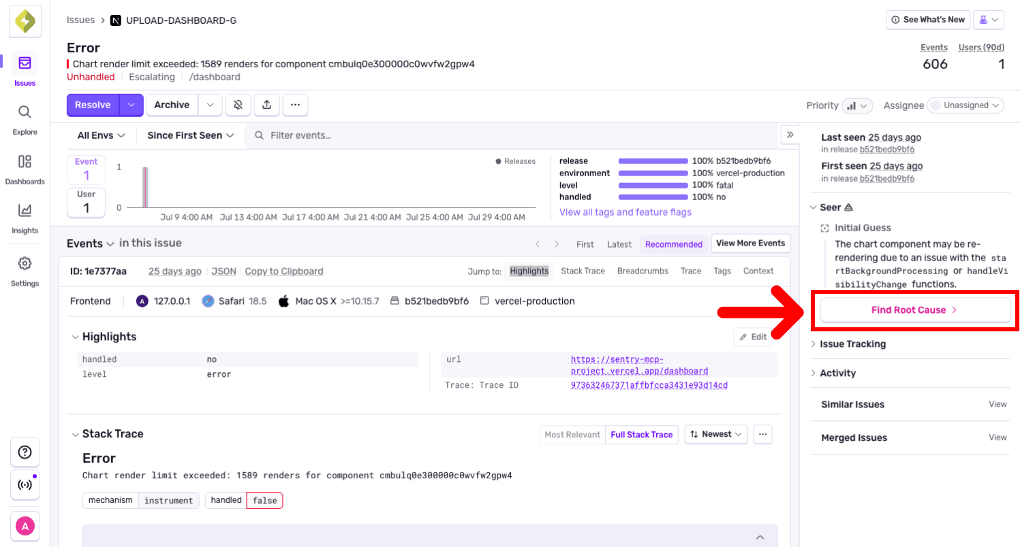Viewport: 1020px width, 547px height.
Task: Open the Archive options dropdown arrow
Action: (210, 105)
